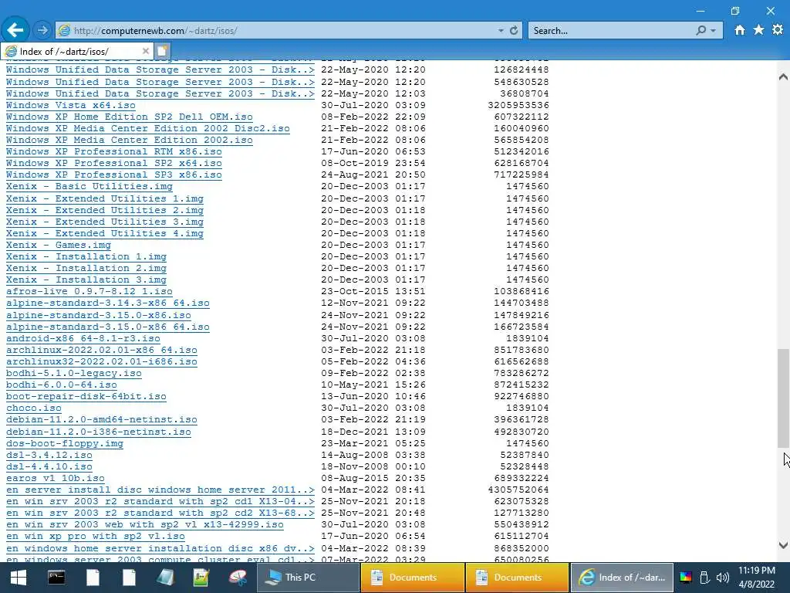Click the Refresh icon in address bar
The image size is (790, 593).
point(513,30)
